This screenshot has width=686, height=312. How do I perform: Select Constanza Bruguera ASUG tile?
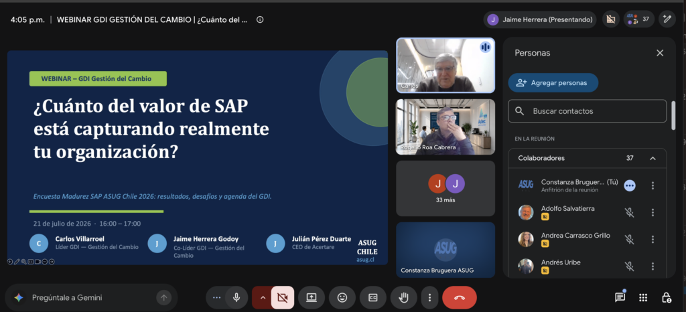[x=445, y=250]
